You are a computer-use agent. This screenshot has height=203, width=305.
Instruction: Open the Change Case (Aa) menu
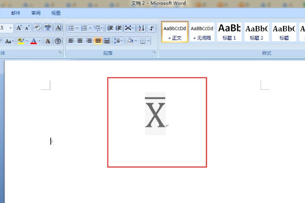pos(9,41)
